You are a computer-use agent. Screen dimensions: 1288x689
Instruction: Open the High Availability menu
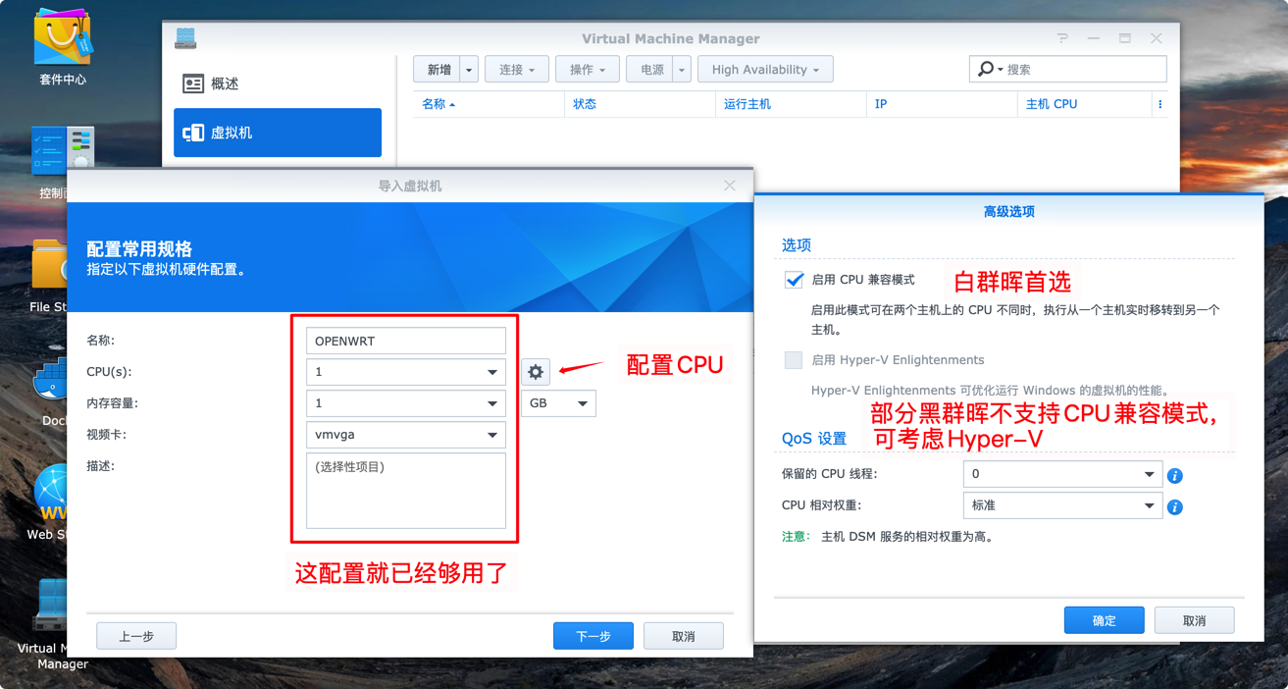pos(765,70)
